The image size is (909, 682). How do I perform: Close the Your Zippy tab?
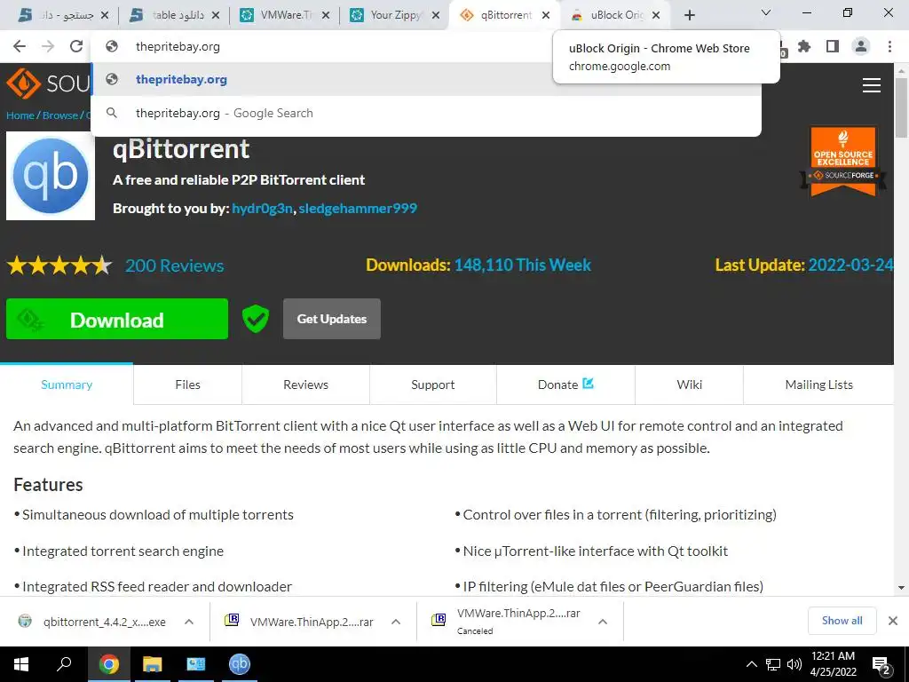click(436, 16)
